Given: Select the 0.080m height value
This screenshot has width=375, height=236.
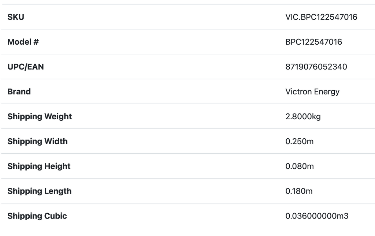Looking at the screenshot, I should [300, 166].
